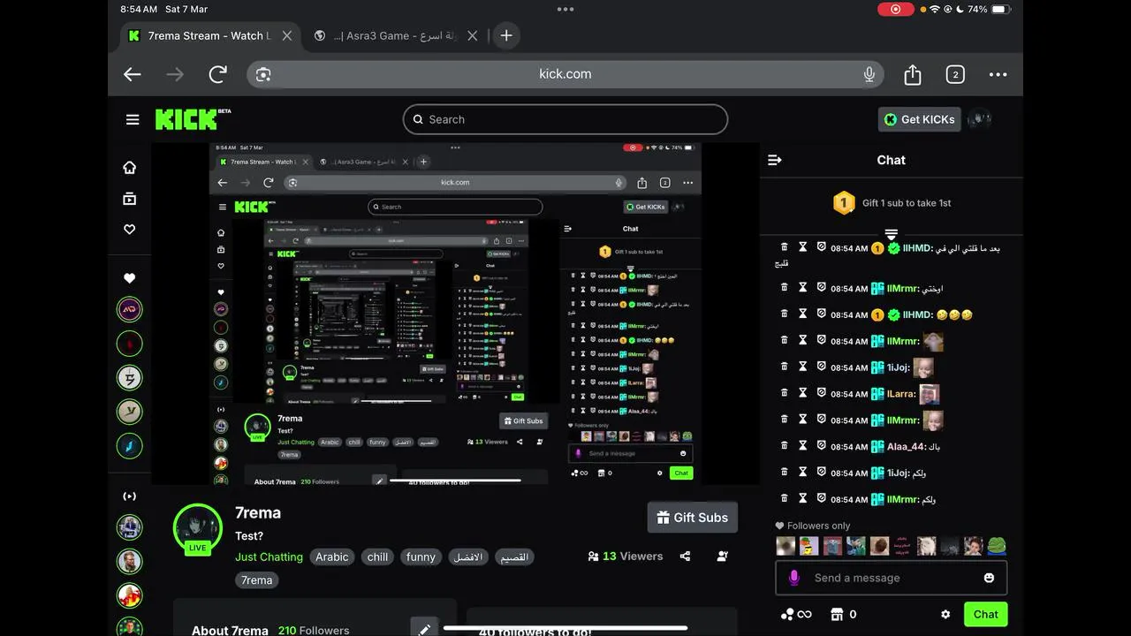Reload the kick.com page
The height and width of the screenshot is (636, 1131).
click(x=218, y=74)
